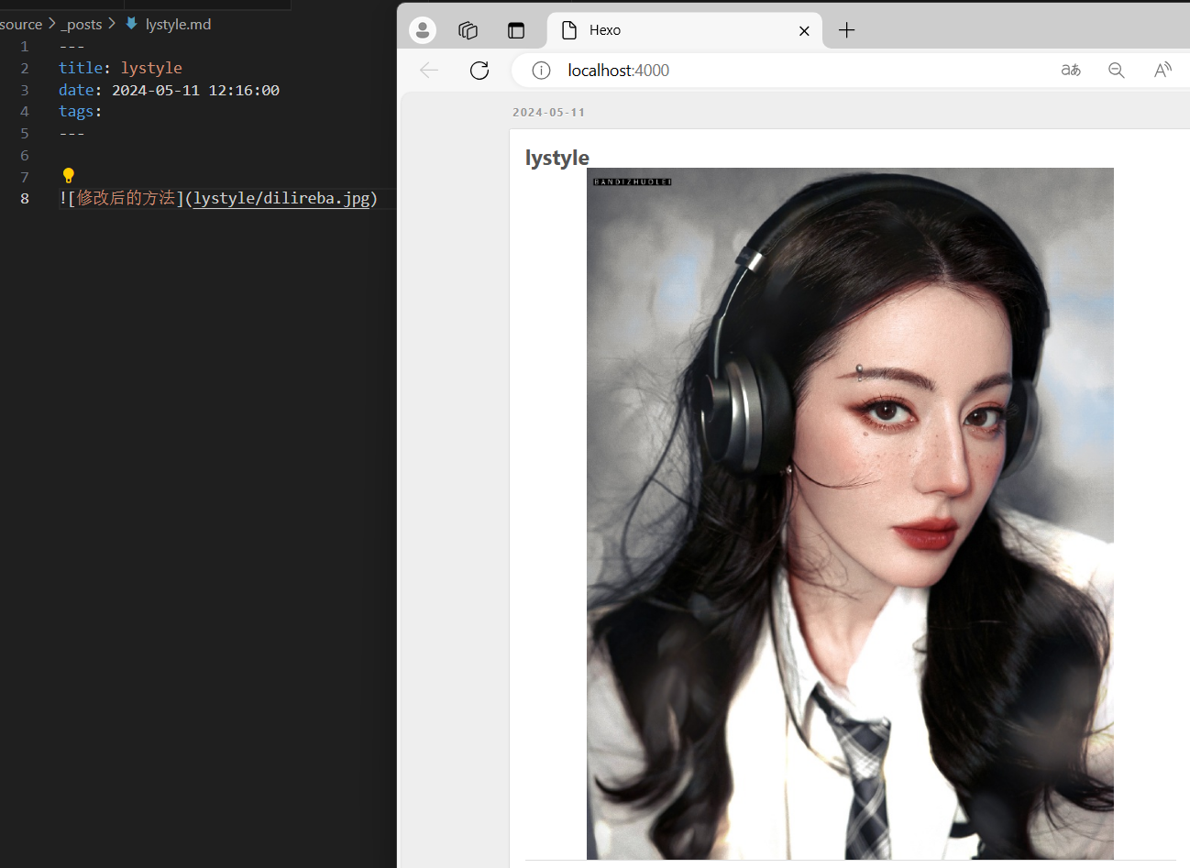
Task: Click the portrait image in the post
Action: 850,513
